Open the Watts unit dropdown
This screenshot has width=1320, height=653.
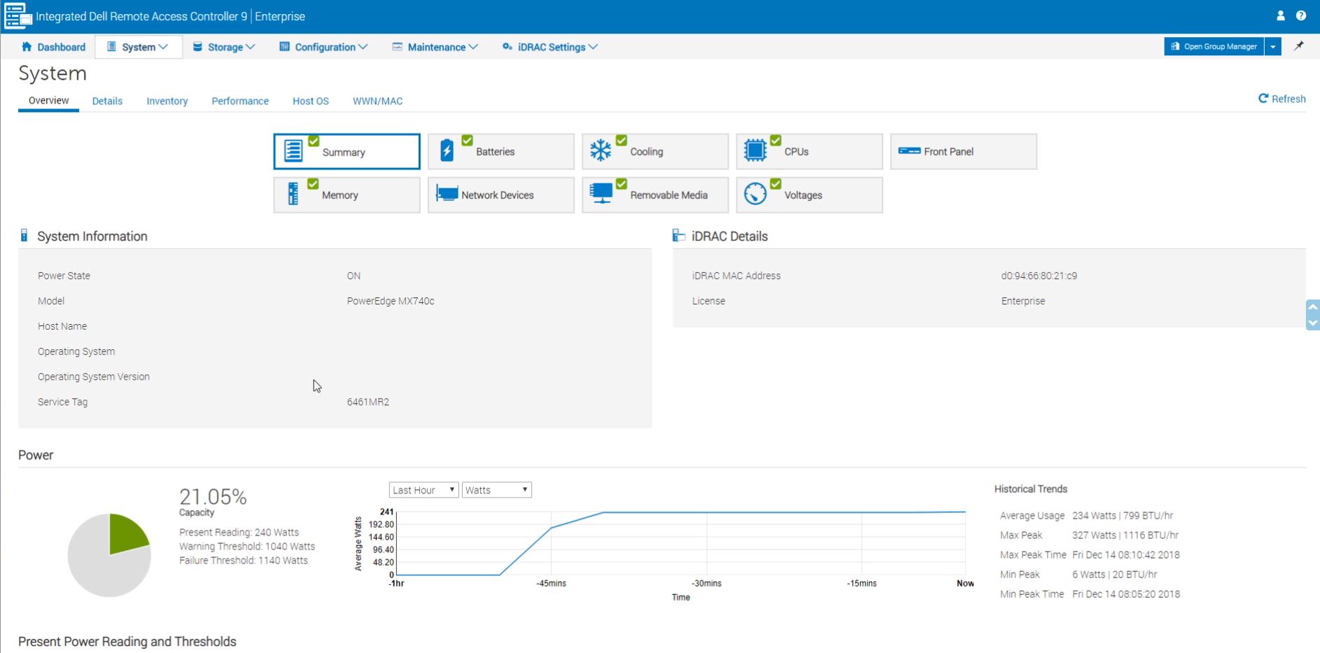(496, 490)
